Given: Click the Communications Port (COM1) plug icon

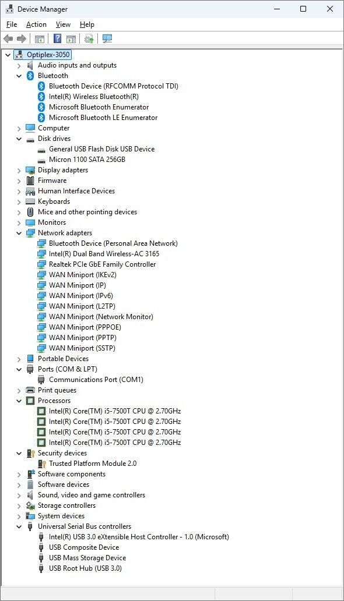Looking at the screenshot, I should pyautogui.click(x=41, y=380).
